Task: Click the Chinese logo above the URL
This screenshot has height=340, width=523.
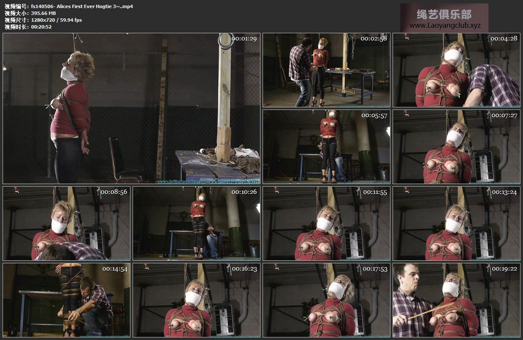Action: click(x=444, y=14)
